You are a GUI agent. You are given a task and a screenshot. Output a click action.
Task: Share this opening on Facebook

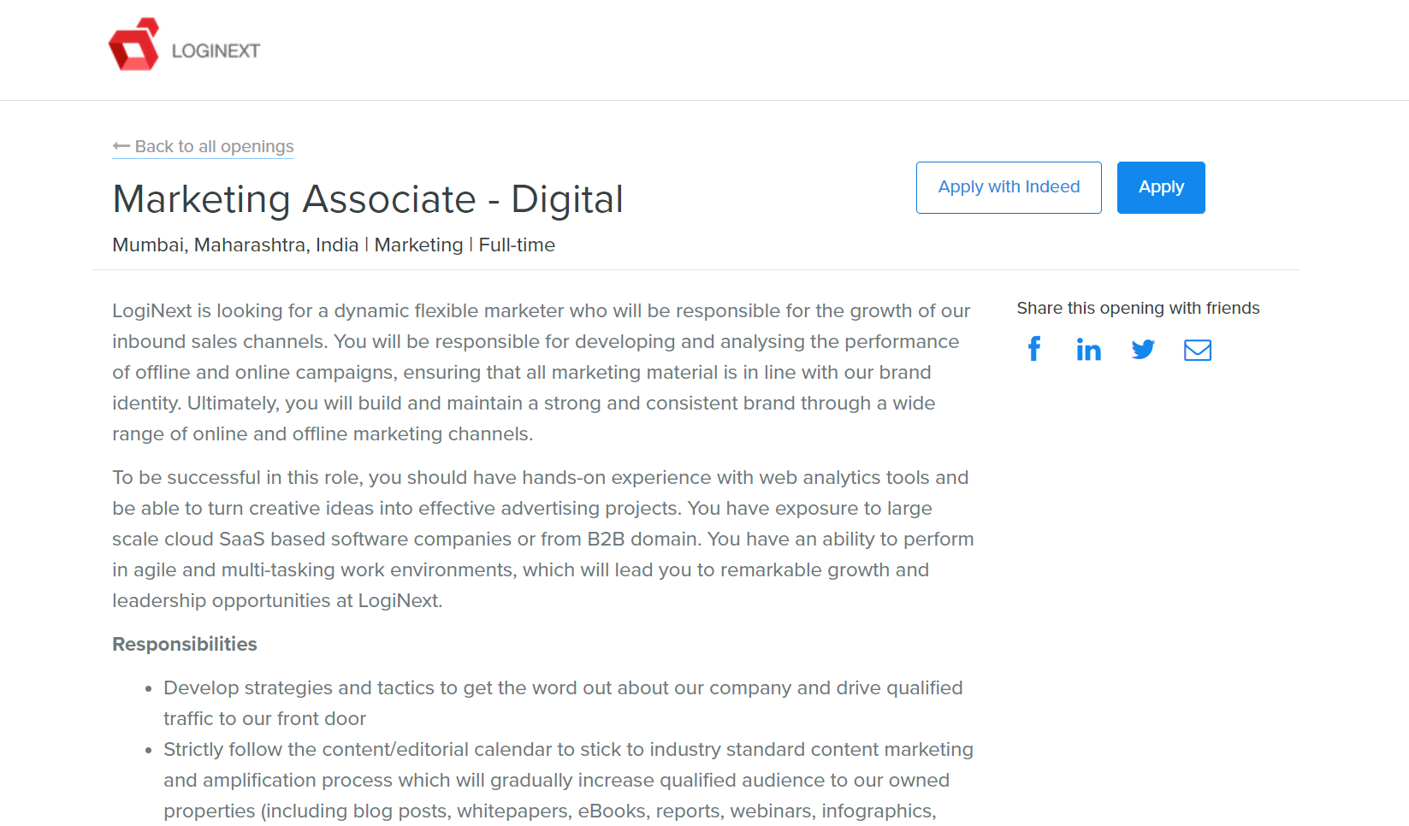click(x=1034, y=349)
